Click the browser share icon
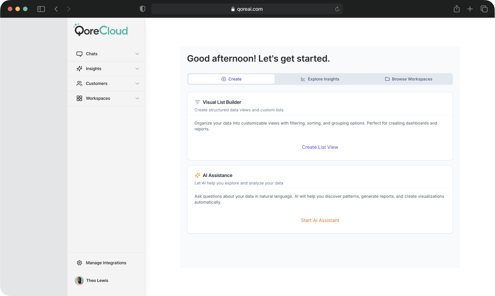 click(x=456, y=9)
